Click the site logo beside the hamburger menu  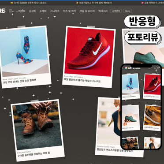tap(3, 11)
